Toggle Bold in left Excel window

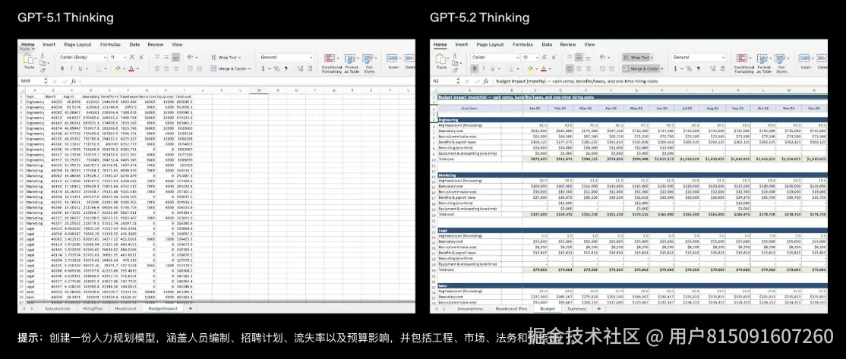pos(62,68)
